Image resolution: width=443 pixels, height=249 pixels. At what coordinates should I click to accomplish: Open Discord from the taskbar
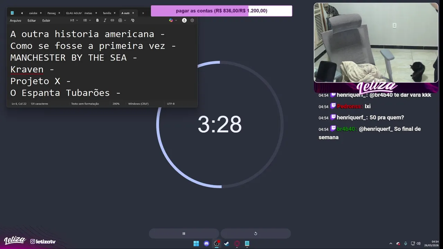[x=207, y=243]
